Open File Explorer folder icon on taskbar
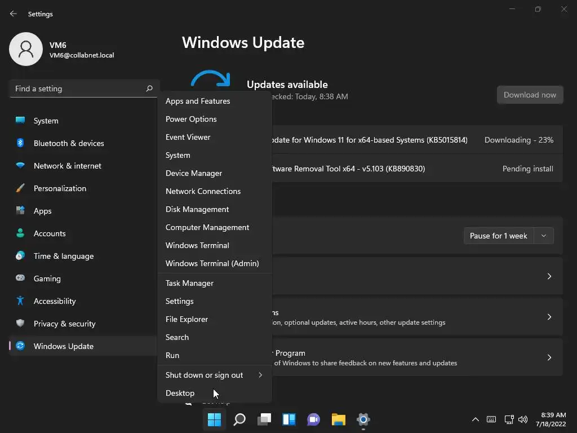This screenshot has width=577, height=433. (x=339, y=419)
